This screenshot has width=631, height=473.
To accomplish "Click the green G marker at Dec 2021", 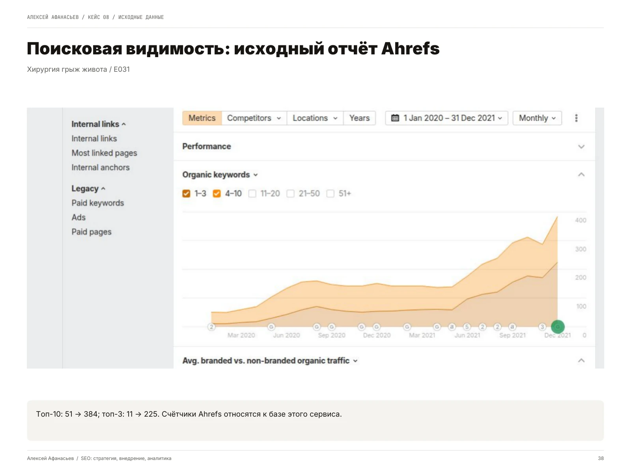I will coord(558,327).
